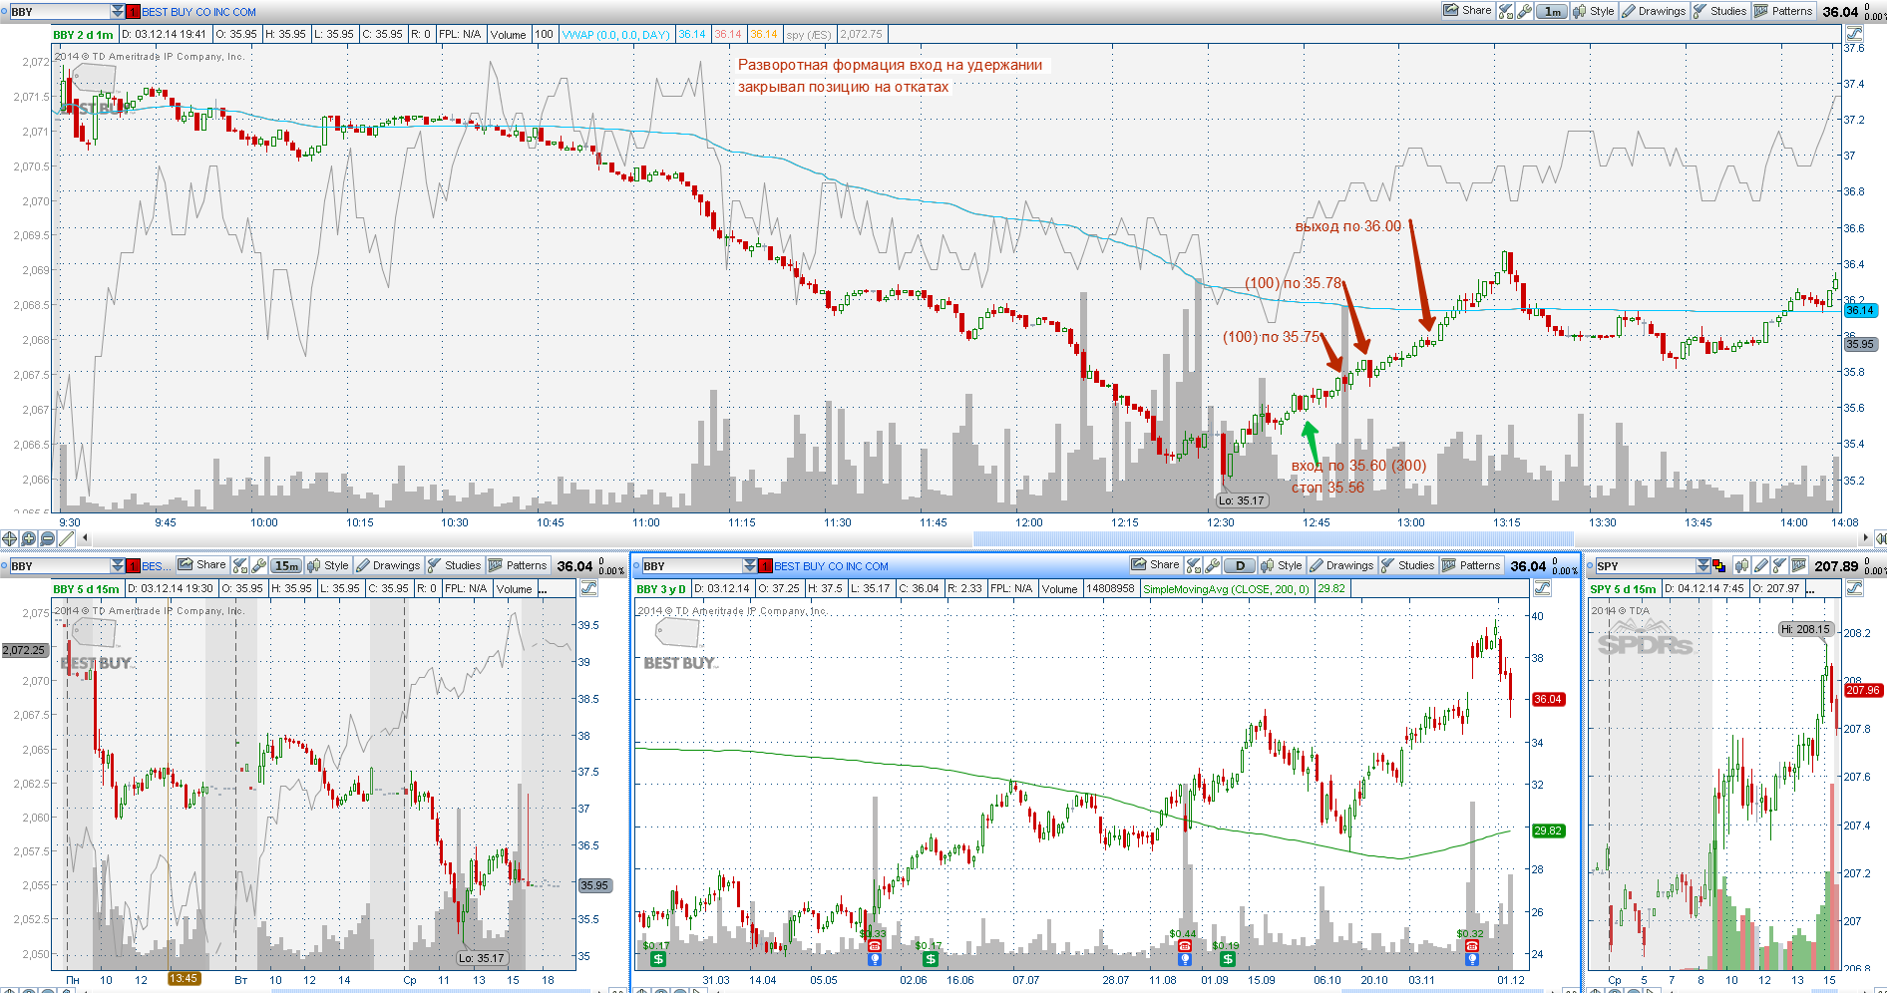The width and height of the screenshot is (1887, 993).
Task: Click the $0.44 earnings phone icon
Action: (1185, 946)
